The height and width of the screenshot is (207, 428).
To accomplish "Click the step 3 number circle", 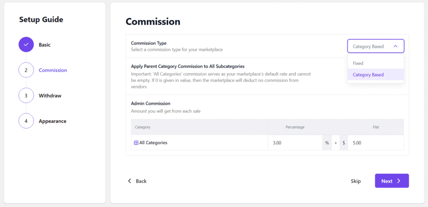I will coord(26,95).
